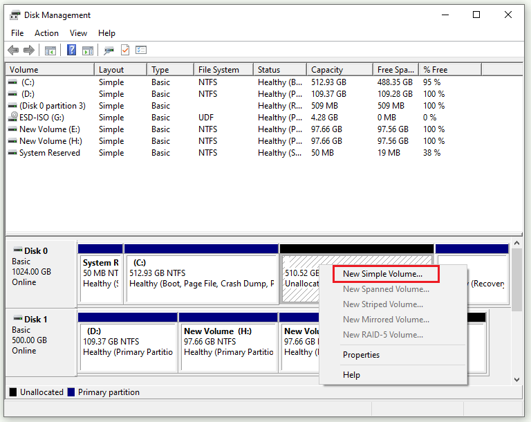Screen dimensions: 531x422
Task: Click Healthy (B... status of C: drive
Action: click(x=280, y=82)
